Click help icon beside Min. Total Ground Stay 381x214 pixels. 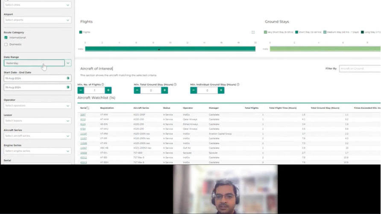tap(175, 84)
